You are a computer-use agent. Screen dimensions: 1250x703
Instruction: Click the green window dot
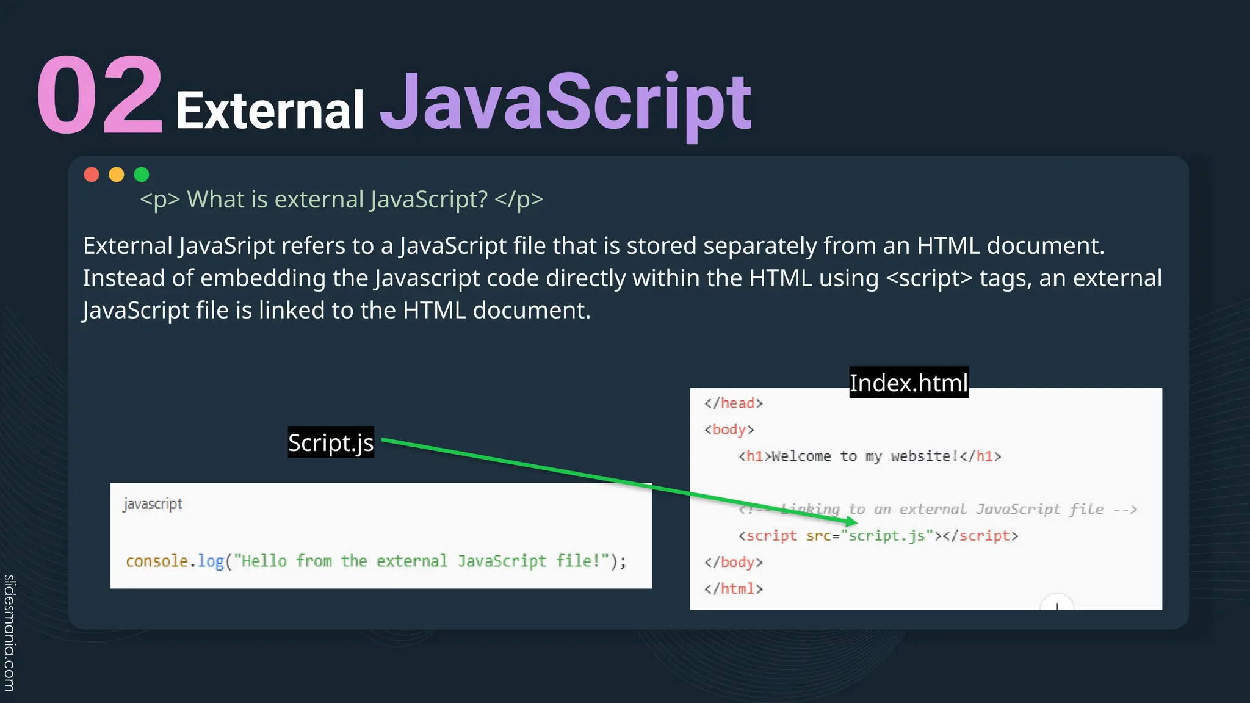[142, 175]
